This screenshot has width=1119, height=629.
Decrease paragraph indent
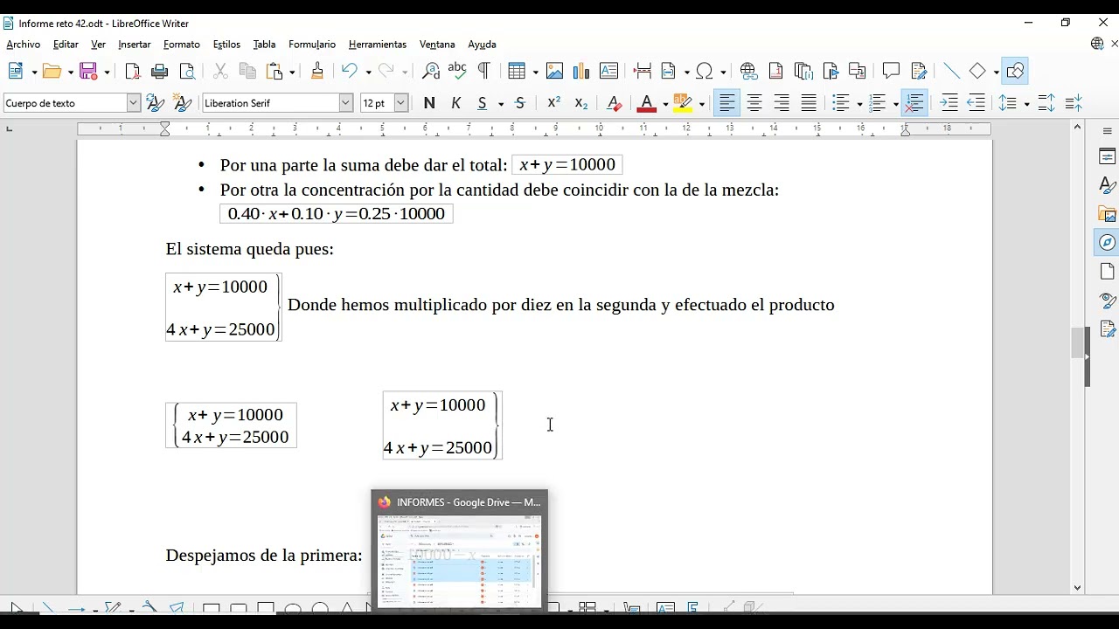click(977, 103)
